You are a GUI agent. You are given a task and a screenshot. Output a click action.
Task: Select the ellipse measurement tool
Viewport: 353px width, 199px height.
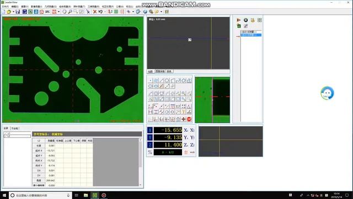click(151, 86)
